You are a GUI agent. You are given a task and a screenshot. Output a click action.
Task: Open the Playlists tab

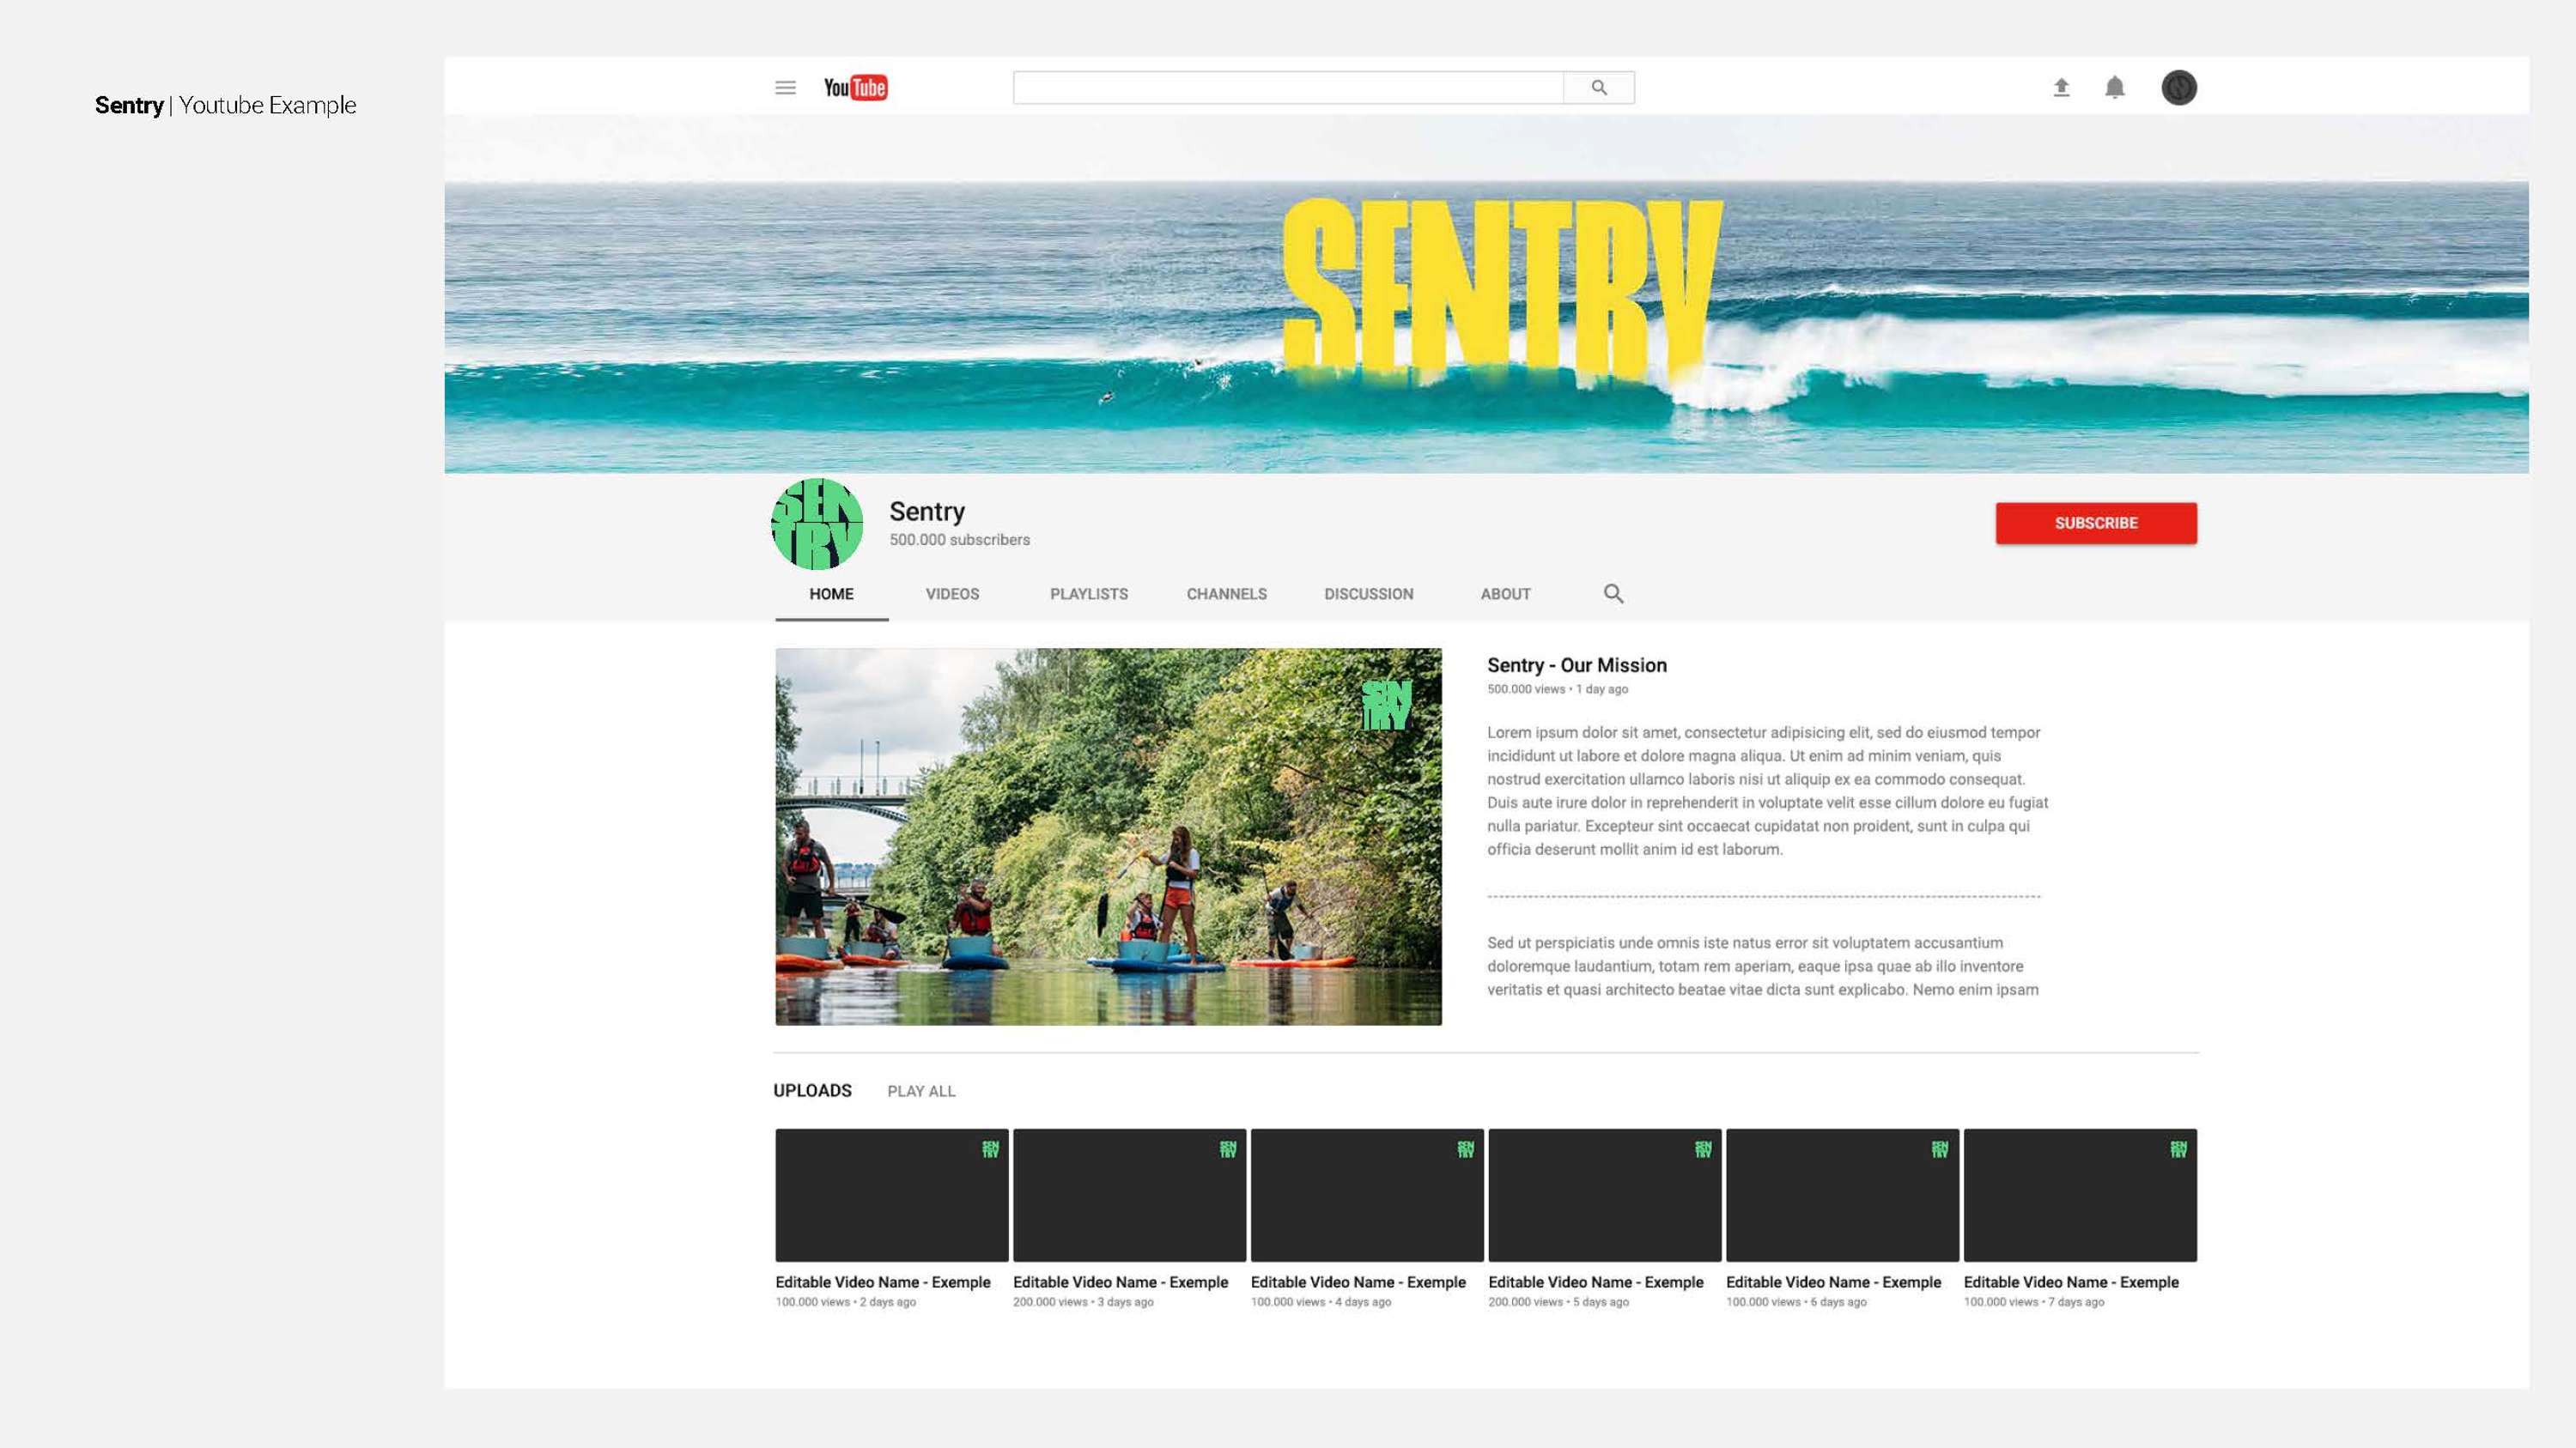pyautogui.click(x=1089, y=594)
